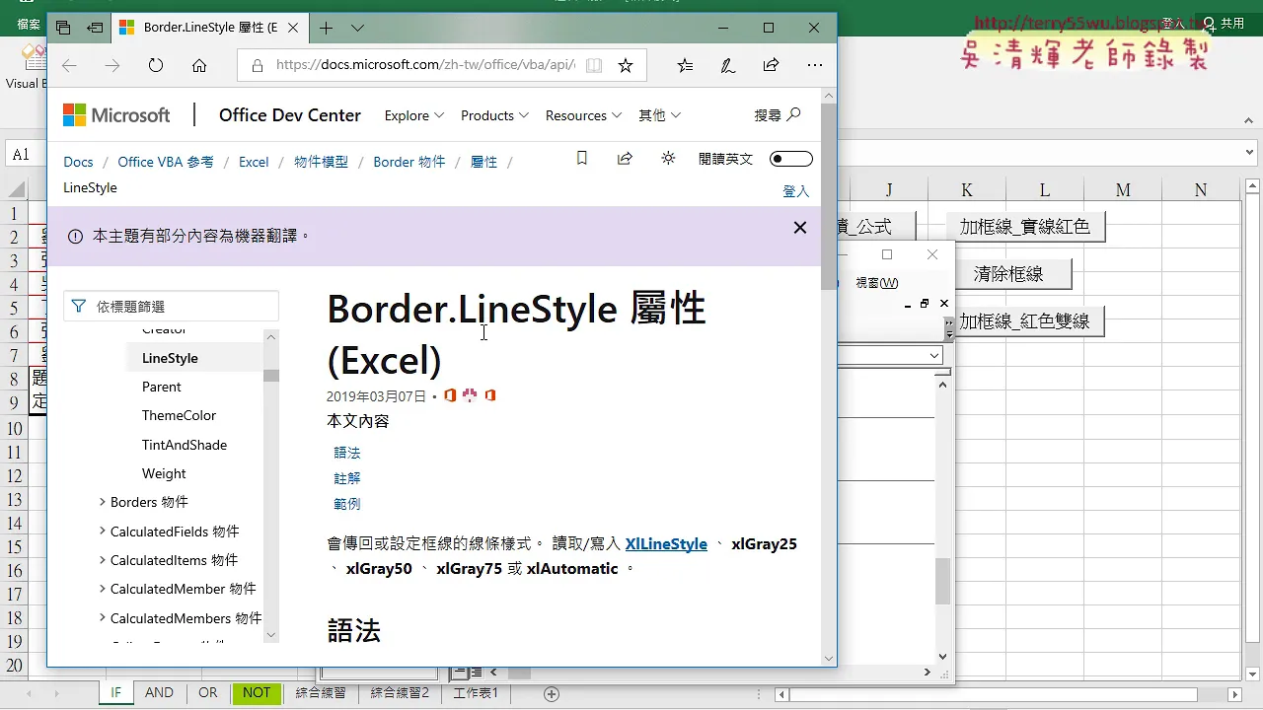Open the Edge settings and more menu

point(814,66)
